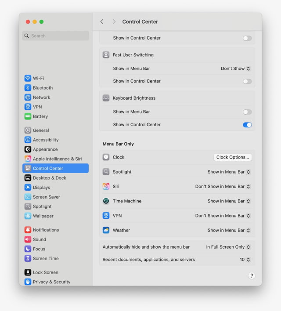
Task: Click the Fast User Switching icon
Action: 106,55
